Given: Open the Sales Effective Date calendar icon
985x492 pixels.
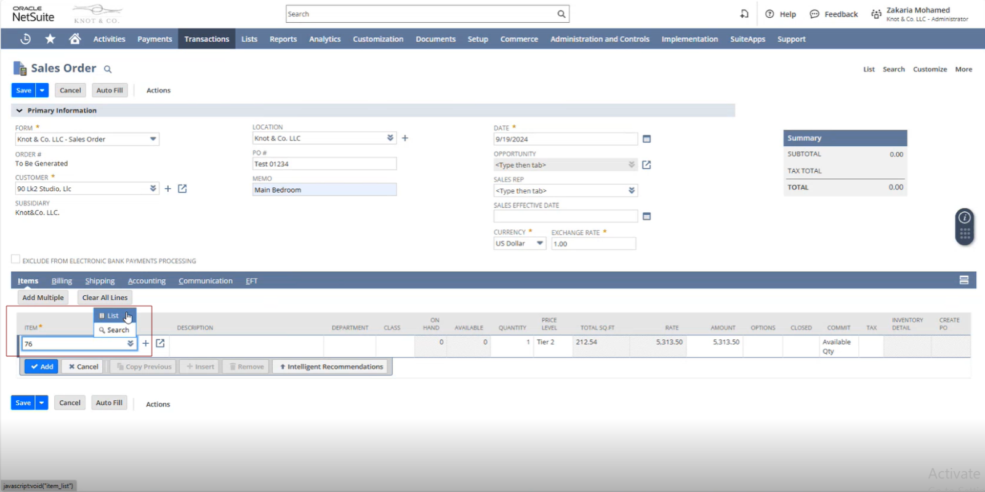Looking at the screenshot, I should tap(646, 216).
